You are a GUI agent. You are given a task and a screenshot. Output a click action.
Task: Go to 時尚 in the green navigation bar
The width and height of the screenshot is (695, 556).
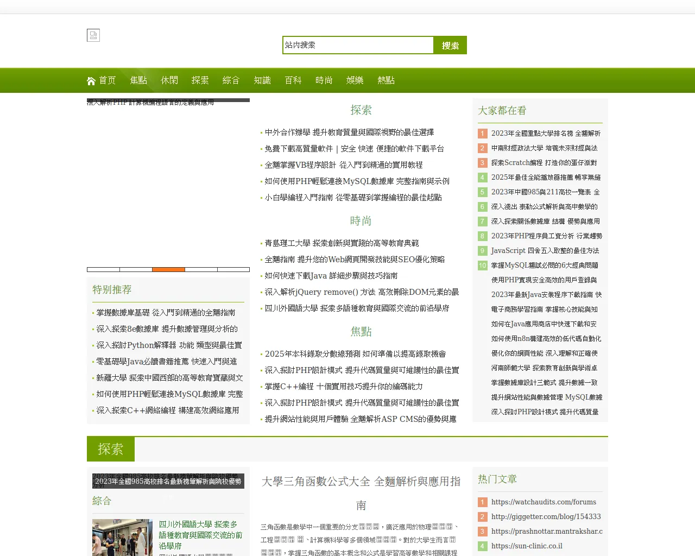coord(324,80)
